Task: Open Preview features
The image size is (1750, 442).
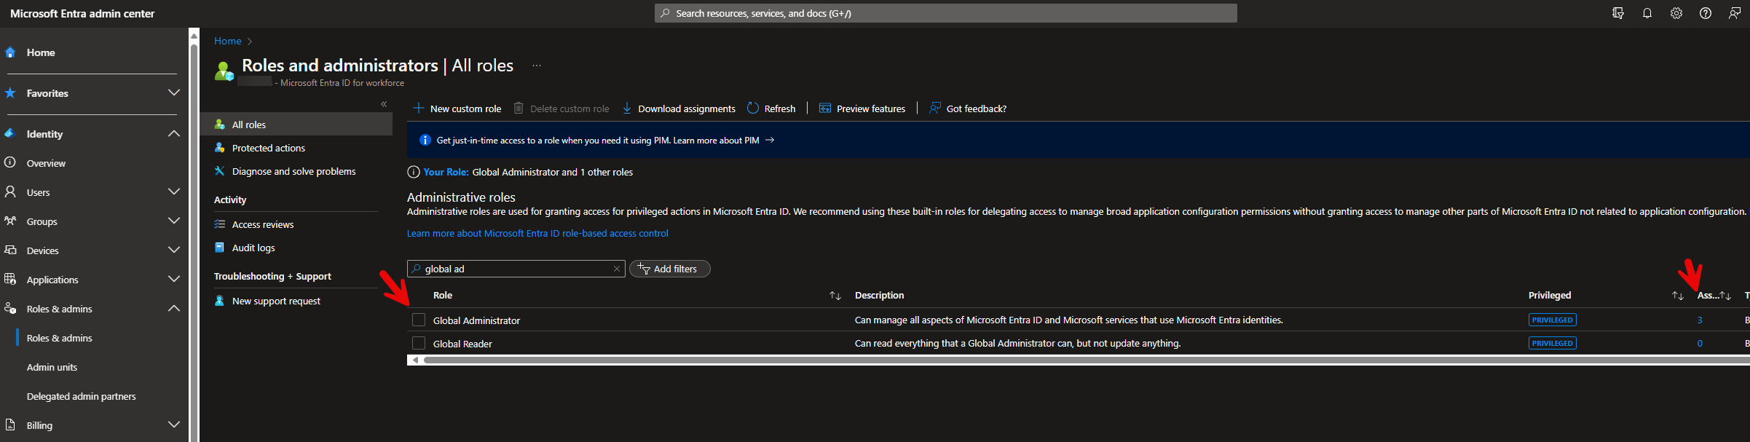Action: coord(862,108)
